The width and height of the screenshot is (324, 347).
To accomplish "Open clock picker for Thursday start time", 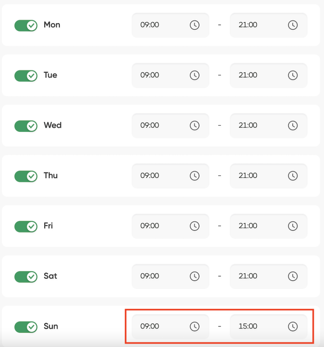I will coord(195,176).
